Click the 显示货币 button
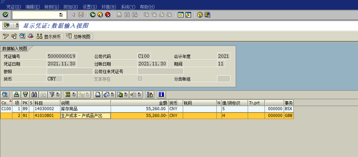358x157 pixels. click(x=49, y=36)
